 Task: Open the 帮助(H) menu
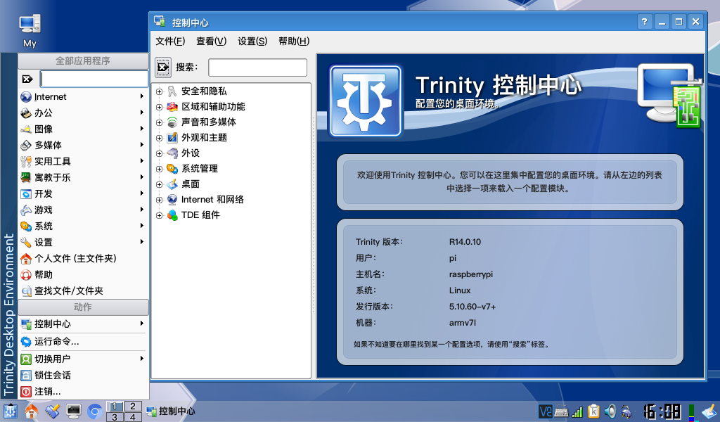(294, 41)
